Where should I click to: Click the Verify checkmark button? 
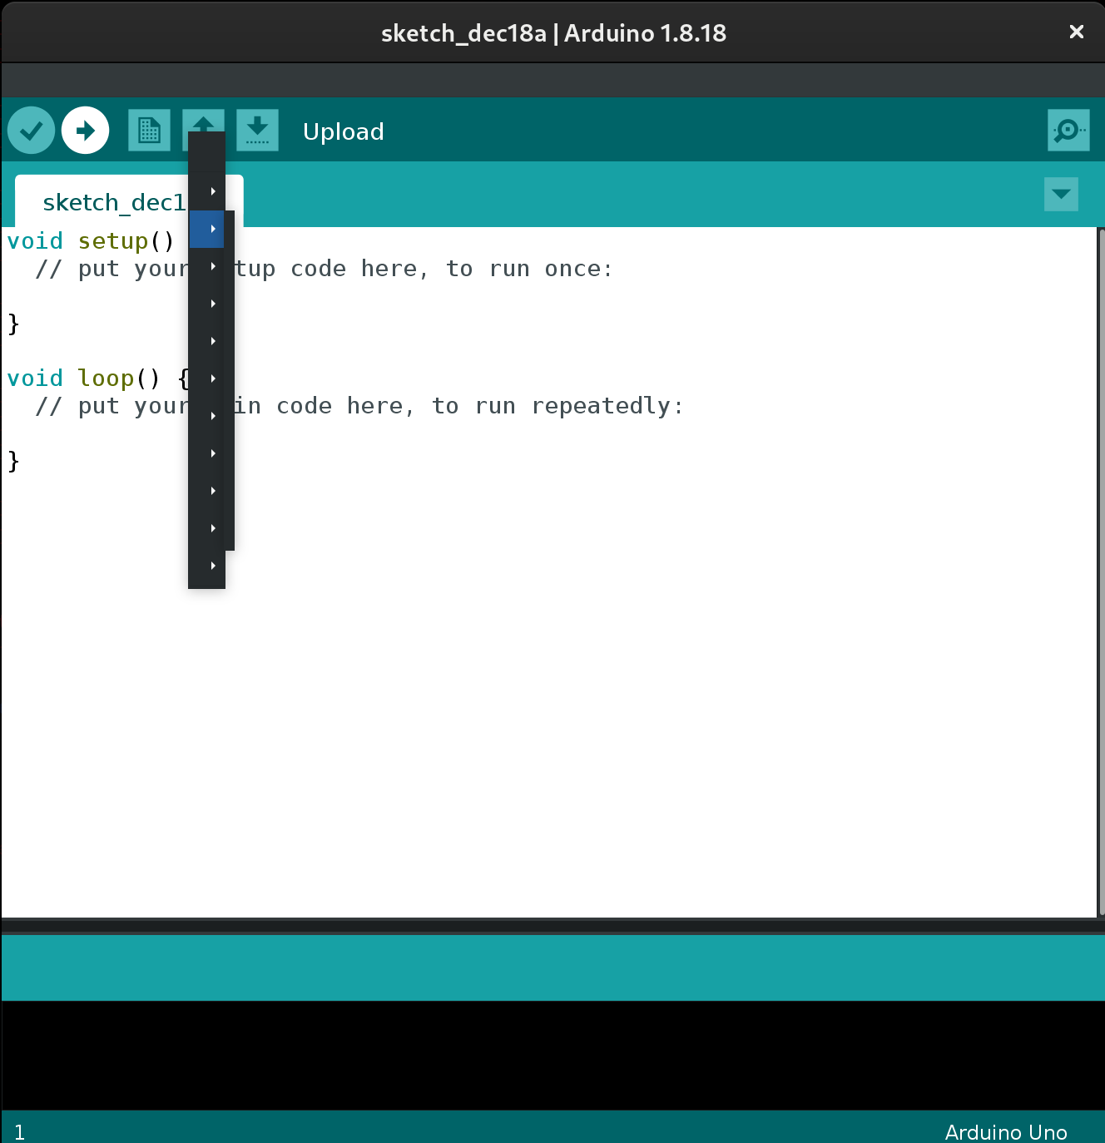tap(32, 131)
